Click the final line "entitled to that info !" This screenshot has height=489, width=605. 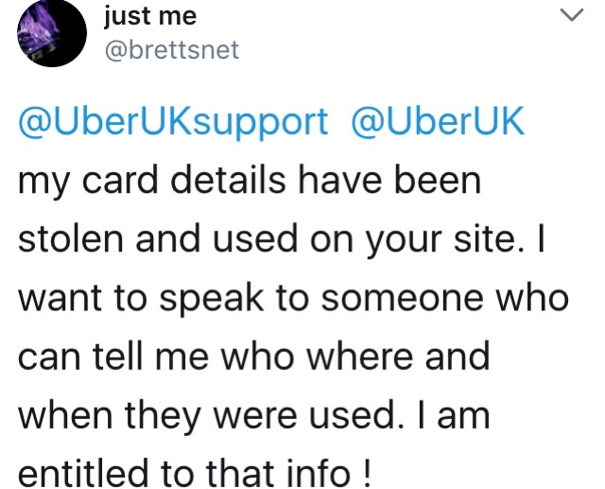195,474
